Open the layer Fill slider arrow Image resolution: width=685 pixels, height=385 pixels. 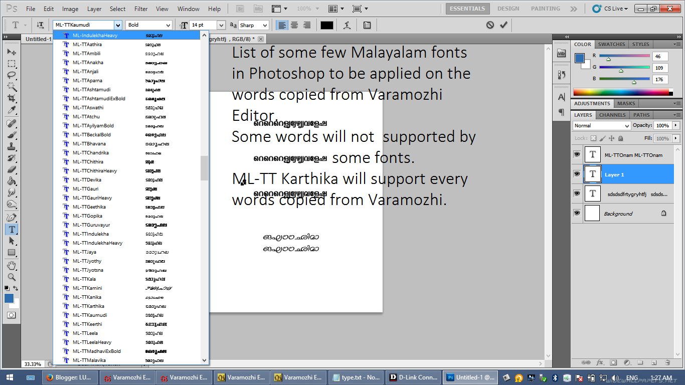point(676,138)
